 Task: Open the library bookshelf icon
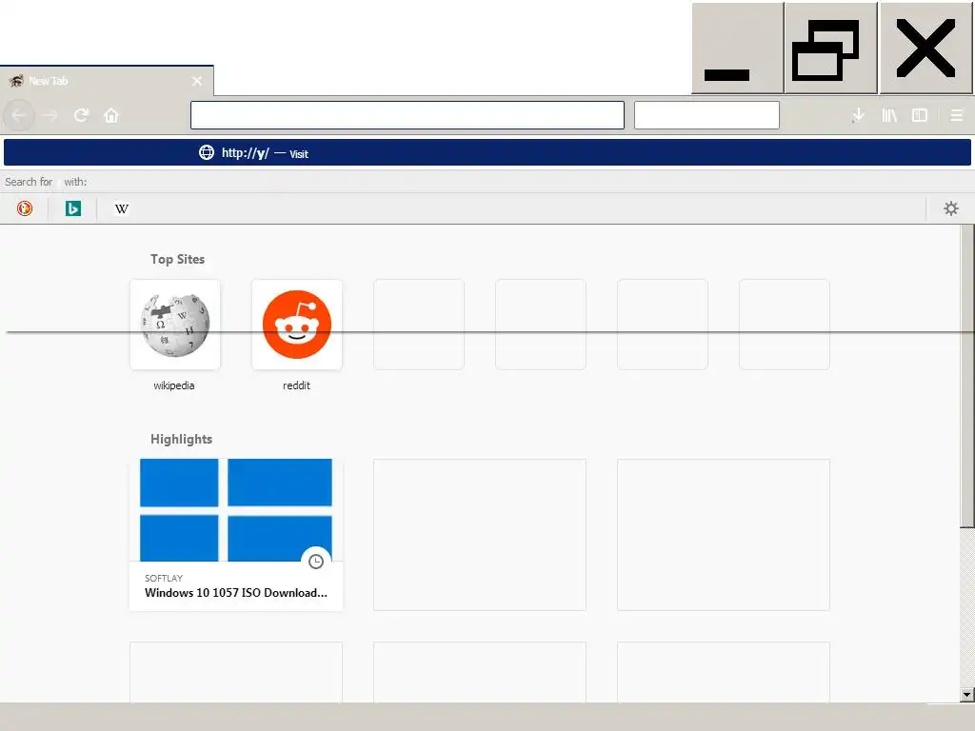click(x=889, y=115)
